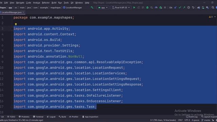Click the Stop square icon

(165, 7)
